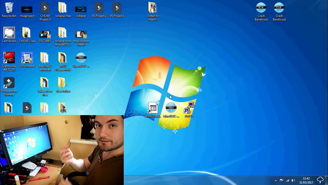Click the 'mxq lollipop install' video file

click(81, 38)
